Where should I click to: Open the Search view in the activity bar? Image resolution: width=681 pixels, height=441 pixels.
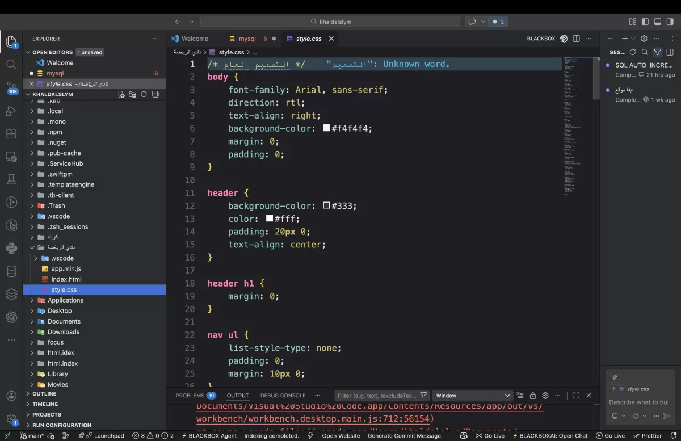click(11, 64)
